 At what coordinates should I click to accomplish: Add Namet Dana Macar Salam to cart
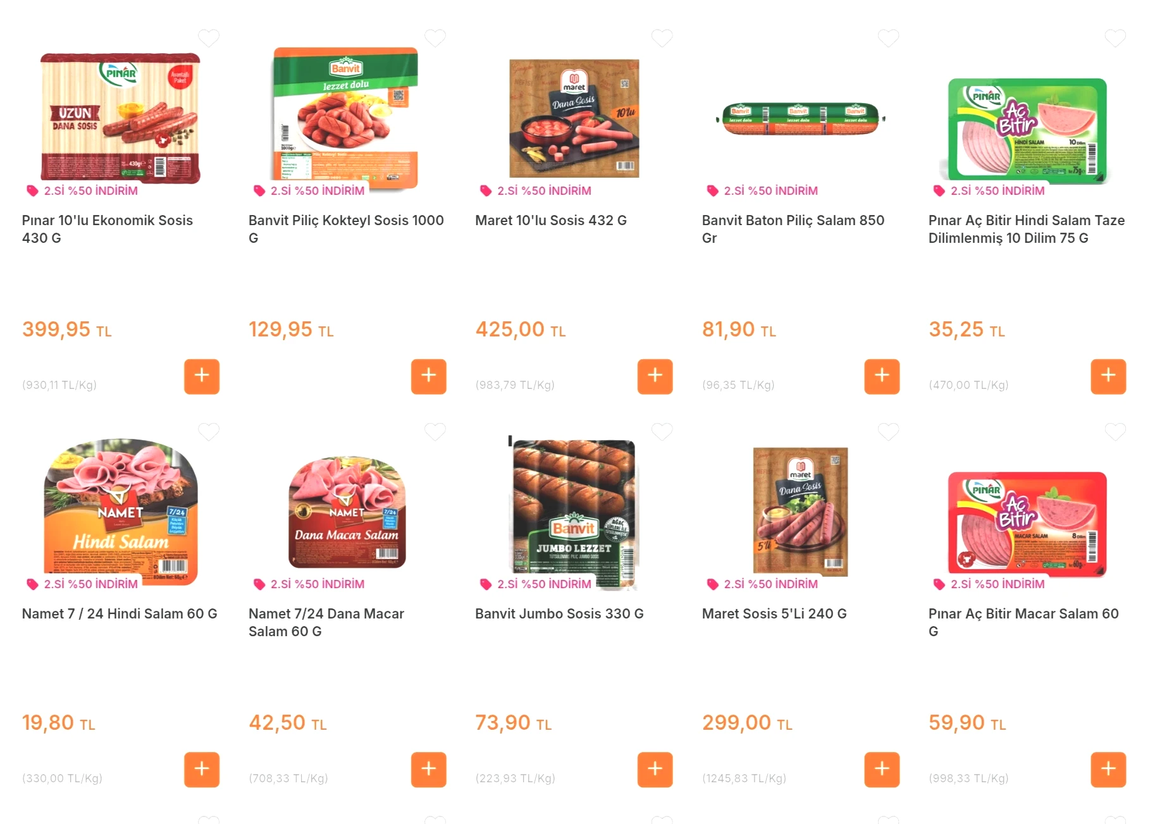pos(428,770)
